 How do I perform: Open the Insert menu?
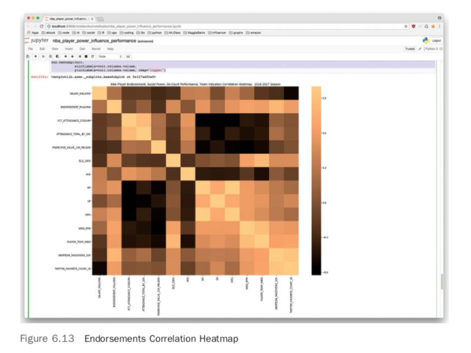pos(69,49)
